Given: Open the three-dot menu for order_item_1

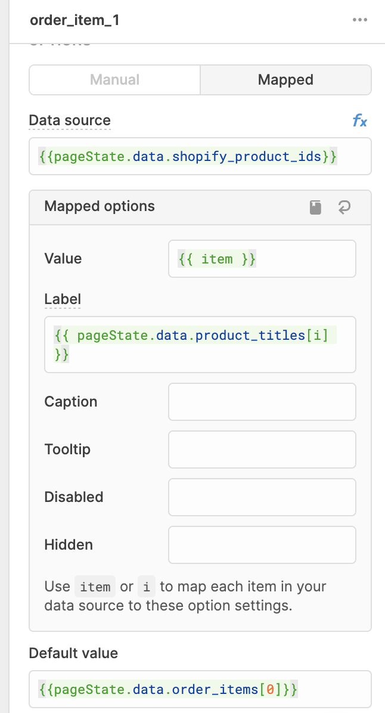Looking at the screenshot, I should pos(359,20).
